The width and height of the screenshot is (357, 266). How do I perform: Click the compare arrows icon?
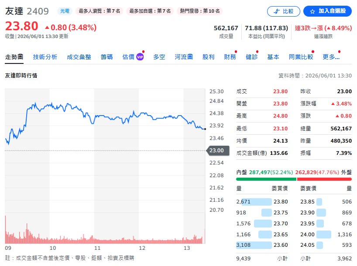click(x=276, y=11)
